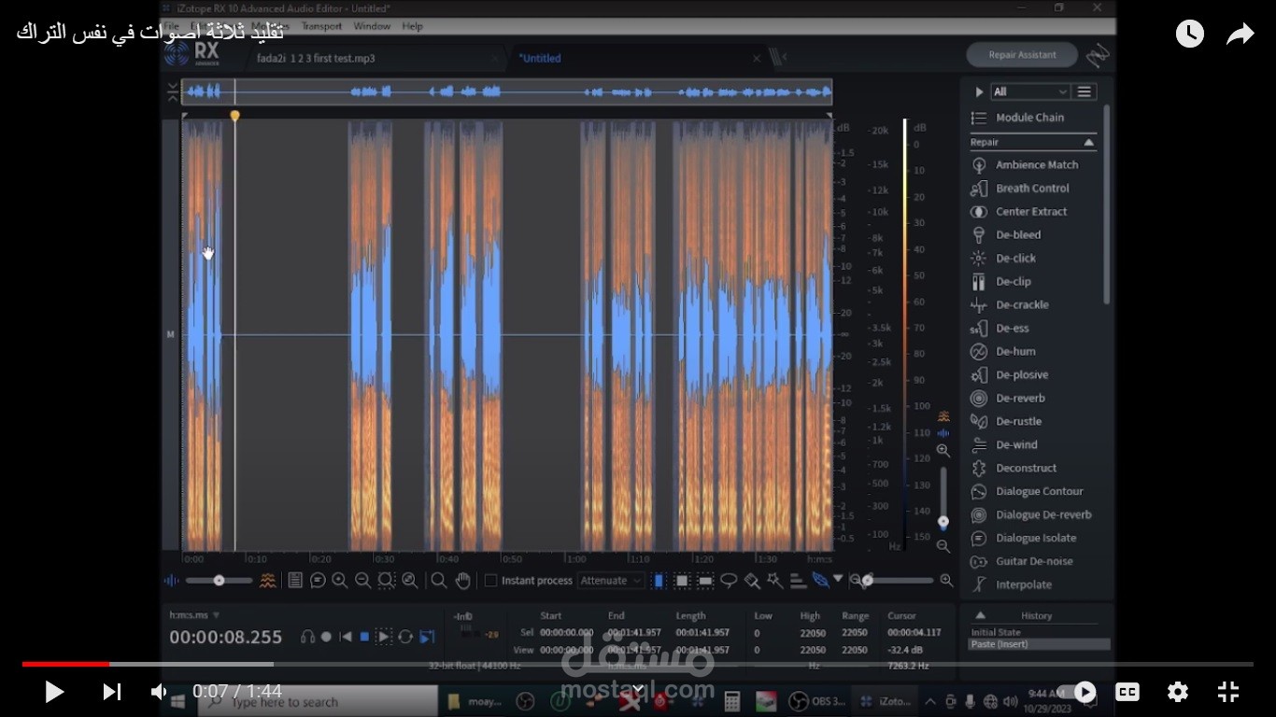Screen dimensions: 1276x717
Task: Toggle YouTube autoplay switch
Action: pos(1077,692)
